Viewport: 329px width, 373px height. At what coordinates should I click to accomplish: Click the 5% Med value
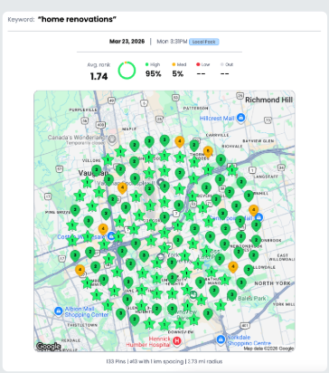pos(178,73)
